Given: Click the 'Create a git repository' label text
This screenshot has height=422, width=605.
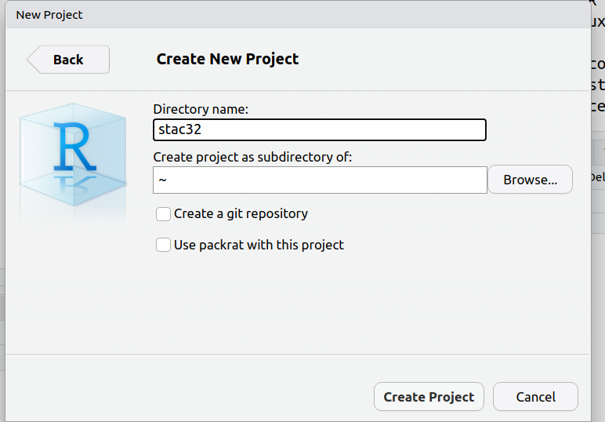Looking at the screenshot, I should 241,213.
